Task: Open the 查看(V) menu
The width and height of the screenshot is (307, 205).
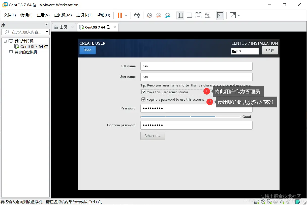Action: pyautogui.click(x=43, y=15)
